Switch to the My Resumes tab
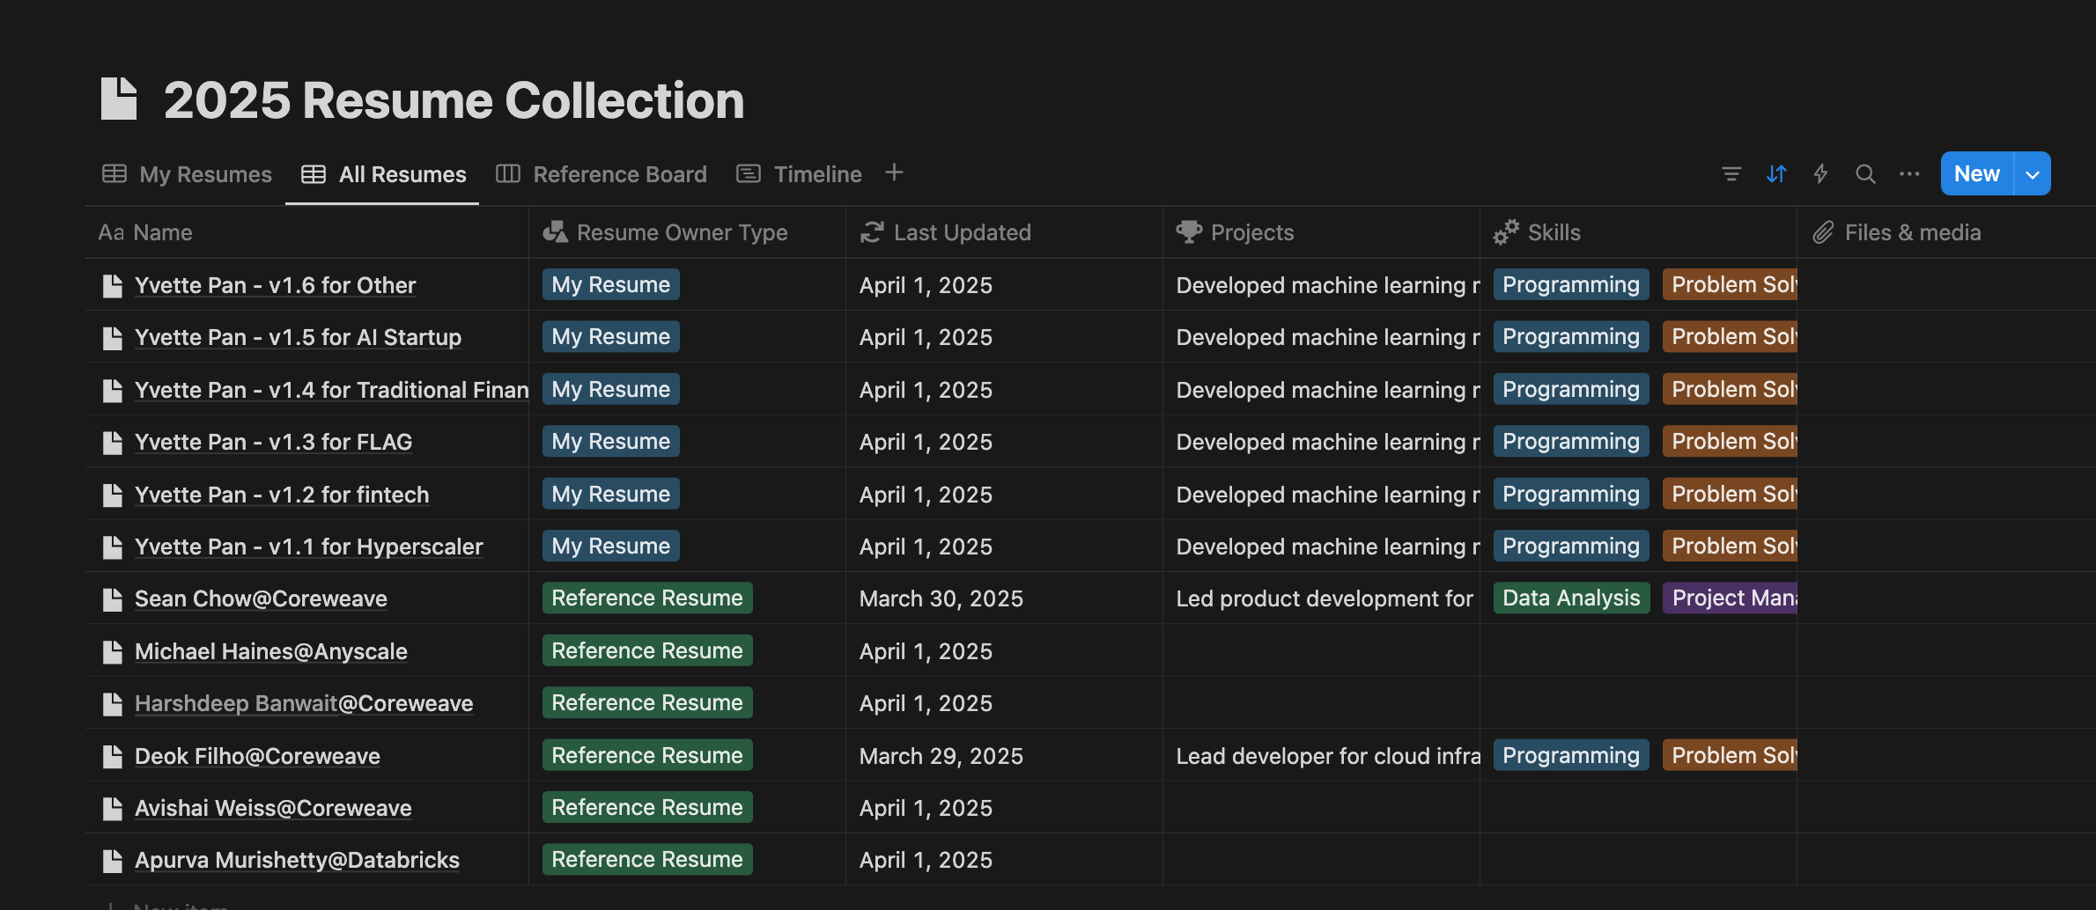 [187, 174]
